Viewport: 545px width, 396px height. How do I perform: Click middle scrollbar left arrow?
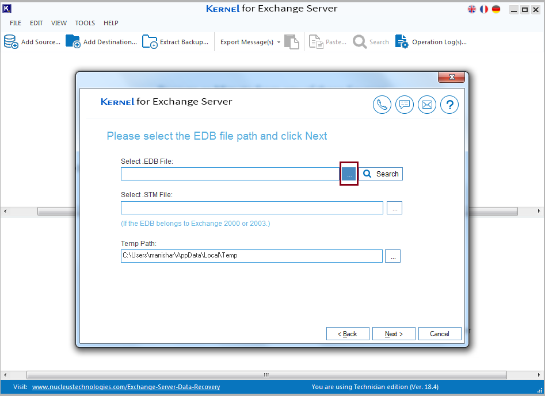pos(5,211)
